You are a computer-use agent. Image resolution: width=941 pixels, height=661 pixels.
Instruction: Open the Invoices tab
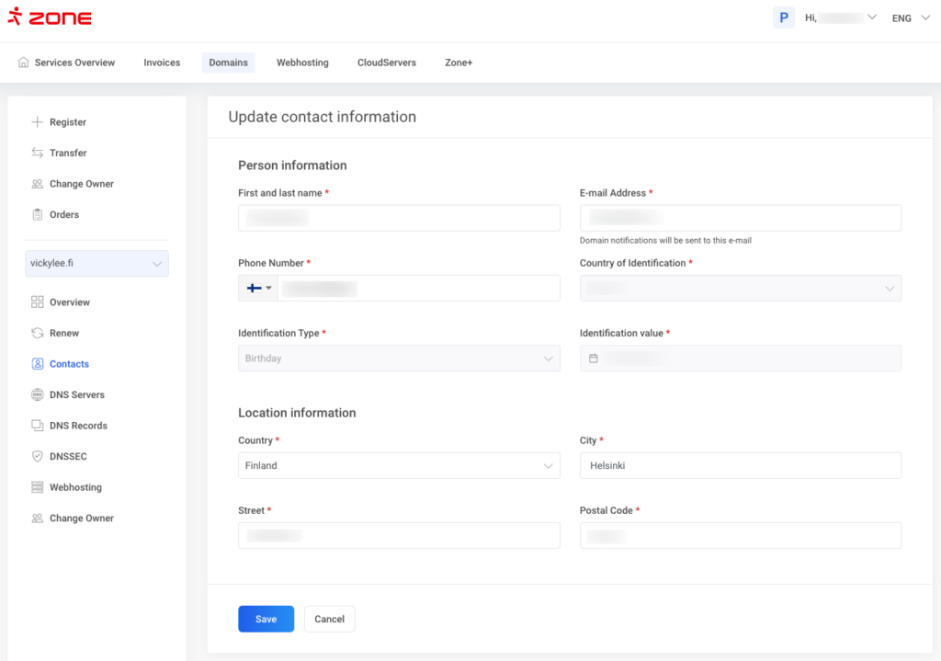tap(162, 63)
